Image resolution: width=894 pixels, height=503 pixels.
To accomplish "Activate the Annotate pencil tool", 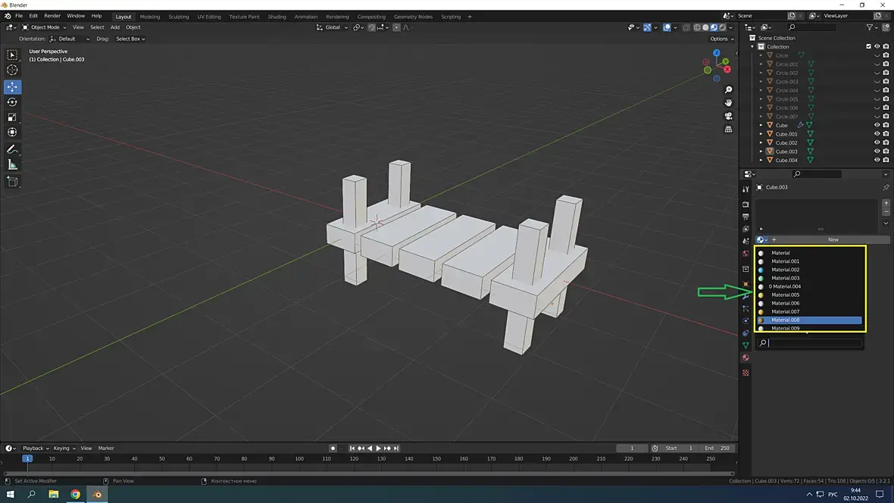I will 12,150.
